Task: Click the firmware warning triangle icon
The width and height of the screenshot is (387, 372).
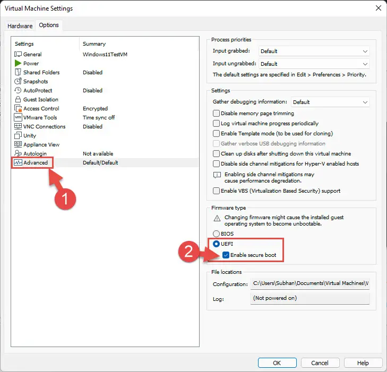Action: click(217, 218)
